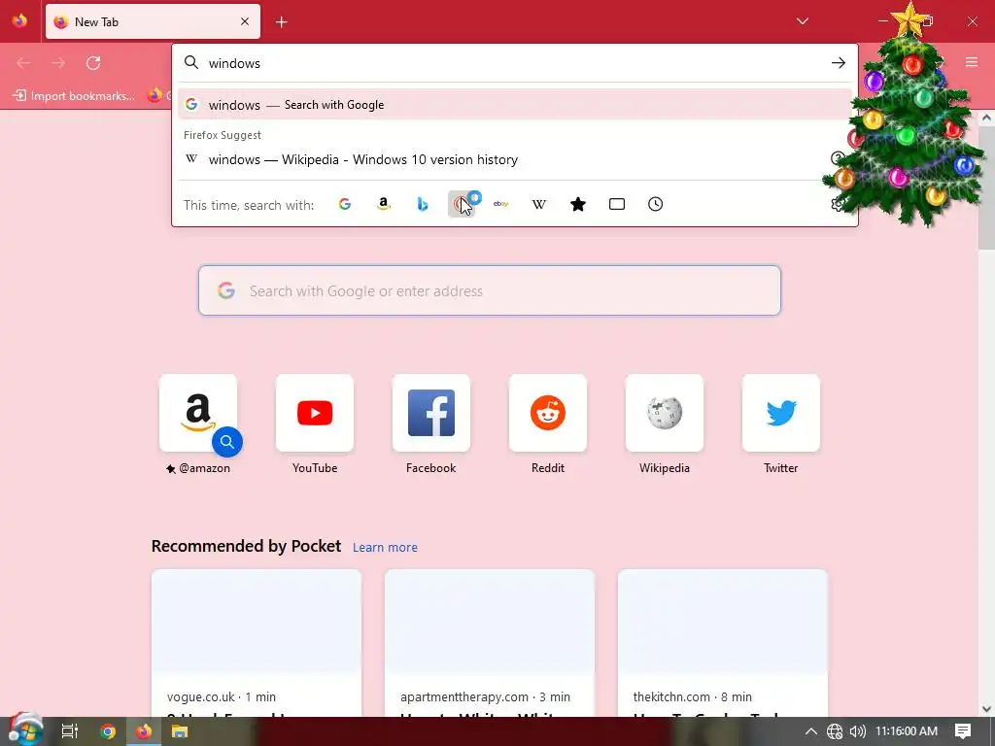Screen dimensions: 995x746
Task: Search this time with DuckDuckGo icon
Action: (462, 204)
